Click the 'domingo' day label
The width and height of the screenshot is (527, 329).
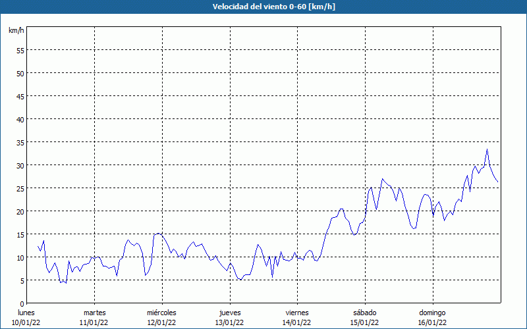[432, 313]
